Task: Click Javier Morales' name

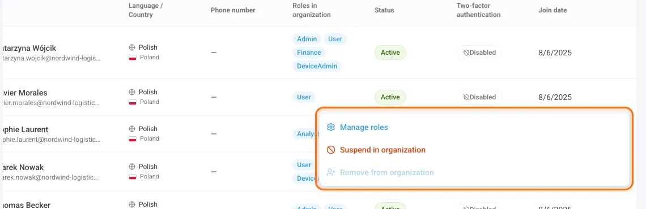Action: point(24,93)
